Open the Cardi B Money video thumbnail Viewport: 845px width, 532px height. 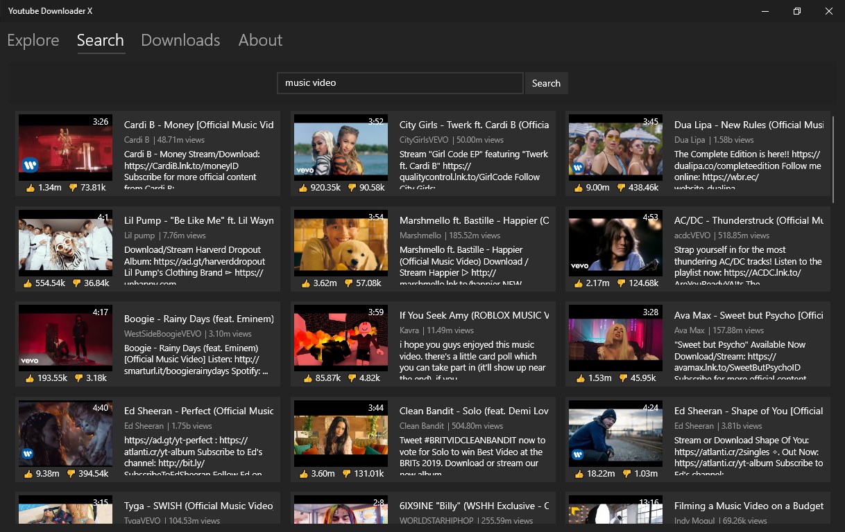65,147
